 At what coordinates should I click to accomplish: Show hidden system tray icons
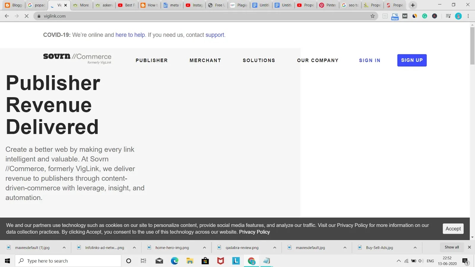pyautogui.click(x=398, y=261)
